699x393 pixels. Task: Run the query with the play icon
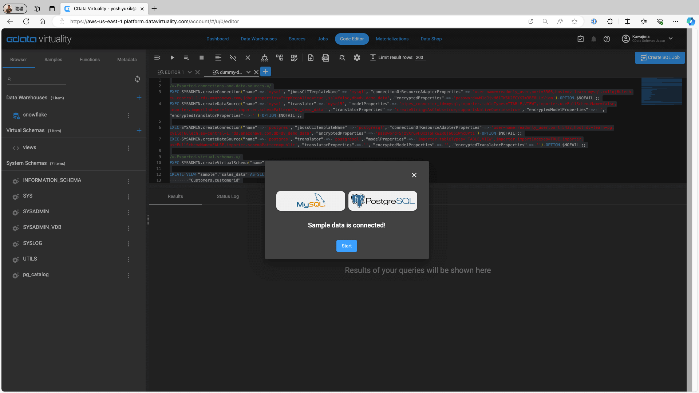coord(172,57)
